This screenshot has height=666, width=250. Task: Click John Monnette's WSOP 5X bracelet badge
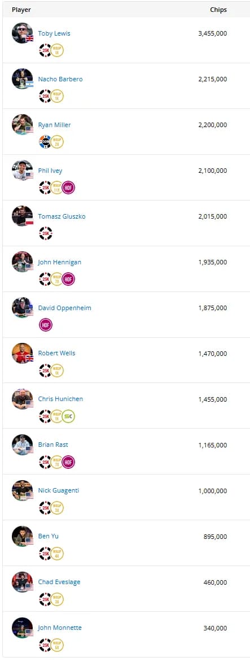tap(57, 645)
